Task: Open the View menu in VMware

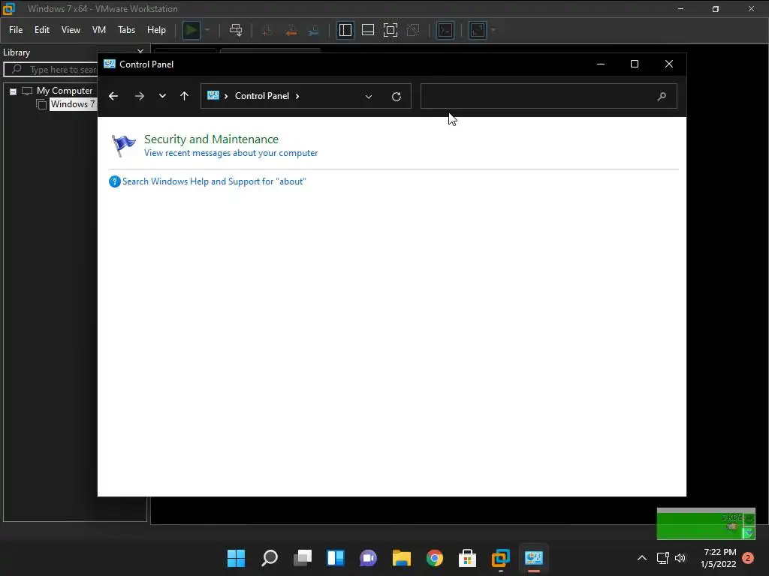Action: 71,30
